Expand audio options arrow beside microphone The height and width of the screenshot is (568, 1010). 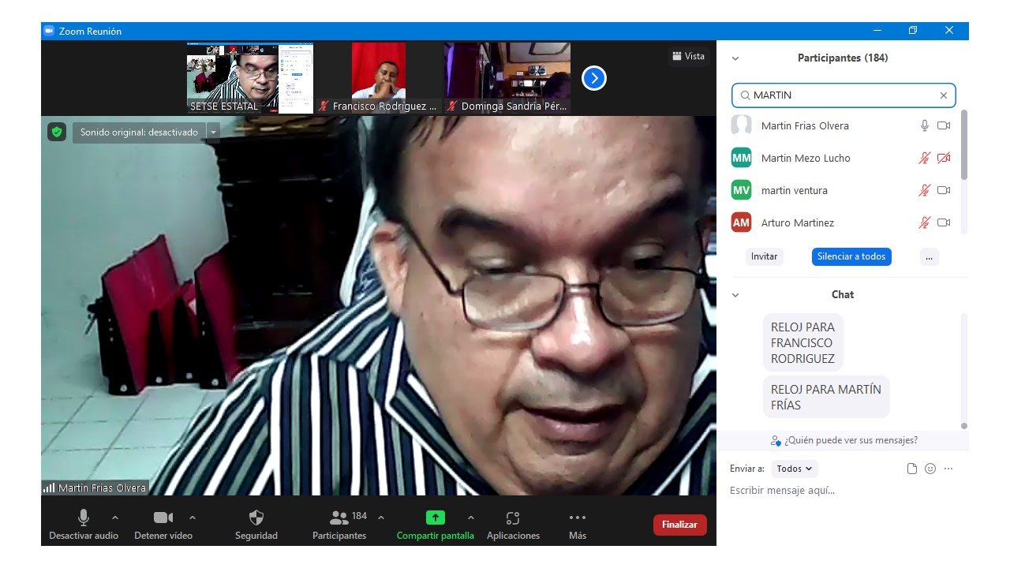tap(115, 518)
